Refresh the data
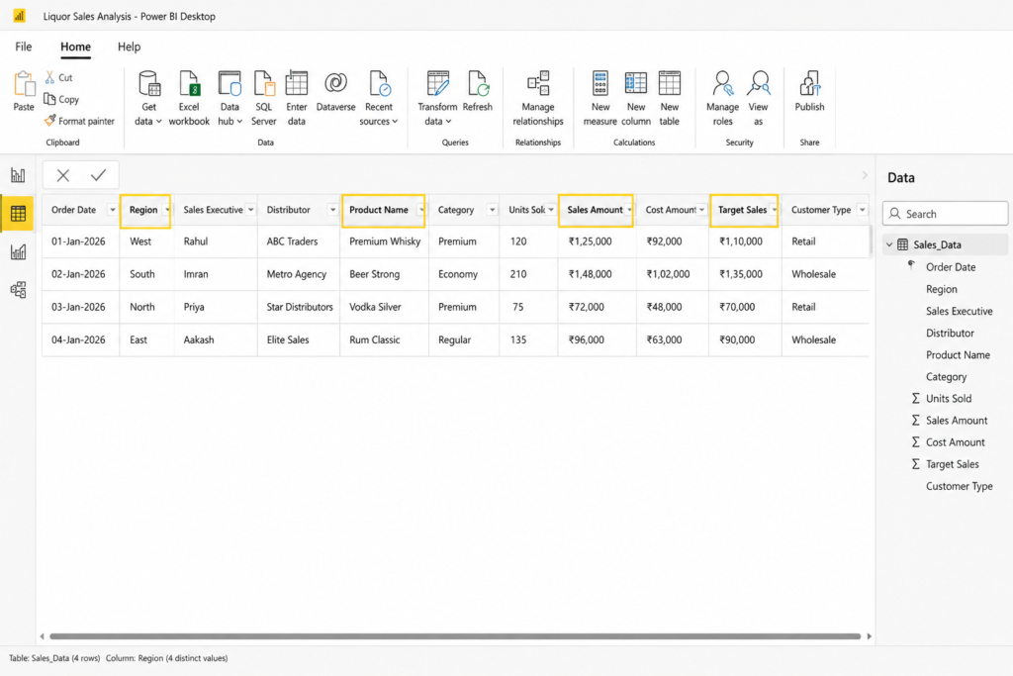Screen dimensions: 1013x676 coord(478,91)
